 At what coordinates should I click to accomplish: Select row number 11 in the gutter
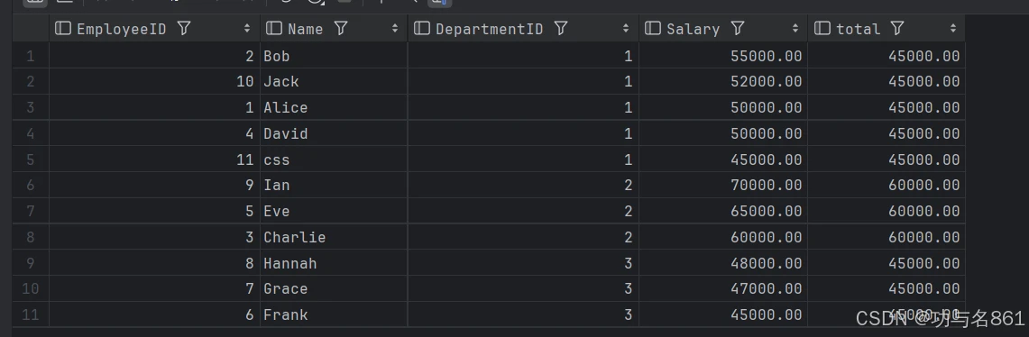coord(30,314)
